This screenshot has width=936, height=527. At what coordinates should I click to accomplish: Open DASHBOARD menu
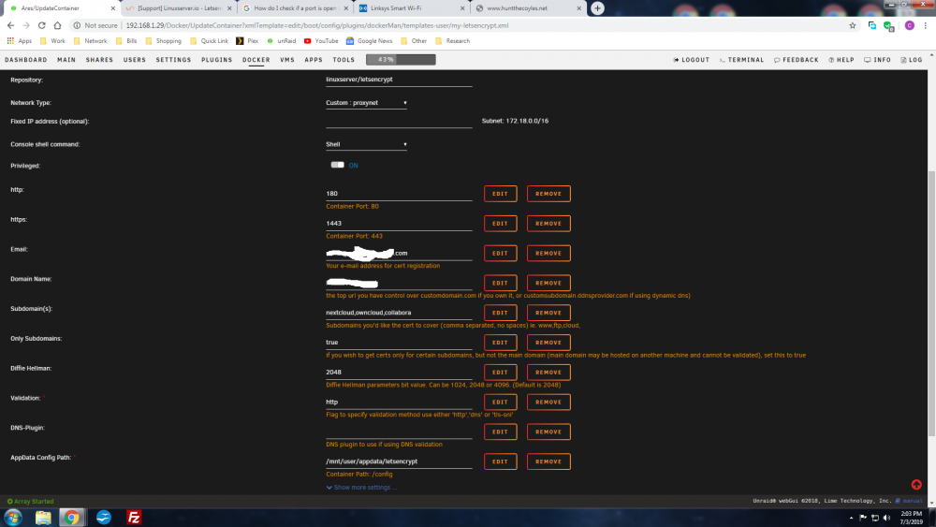pos(25,60)
